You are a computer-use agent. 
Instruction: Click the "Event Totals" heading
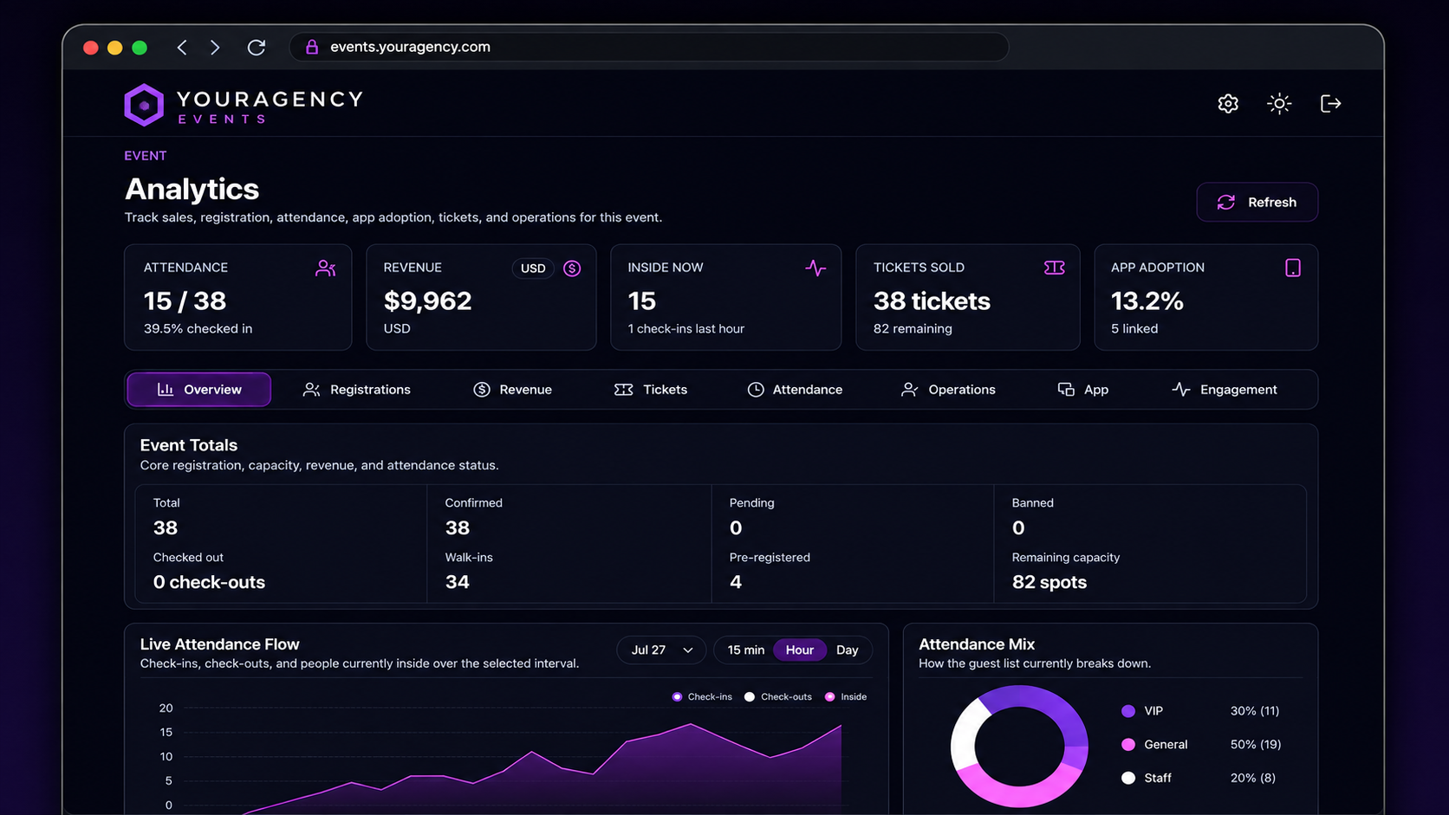tap(189, 445)
